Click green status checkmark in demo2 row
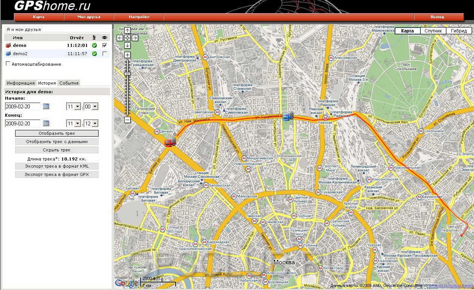The width and height of the screenshot is (474, 290). 94,54
